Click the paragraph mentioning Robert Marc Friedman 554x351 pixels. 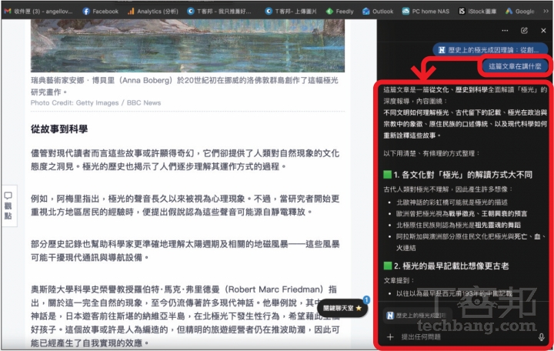pyautogui.click(x=185, y=316)
